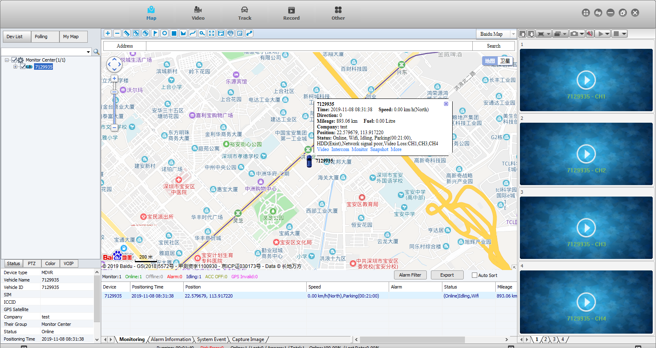Click the full-screen expand arrows icon

pos(212,34)
